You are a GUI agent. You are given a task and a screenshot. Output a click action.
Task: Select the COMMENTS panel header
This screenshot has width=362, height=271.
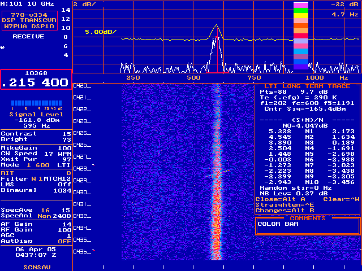307,218
